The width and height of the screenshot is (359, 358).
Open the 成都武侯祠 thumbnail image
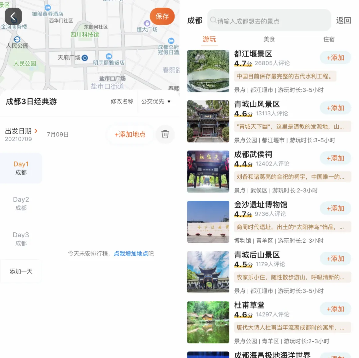208,172
